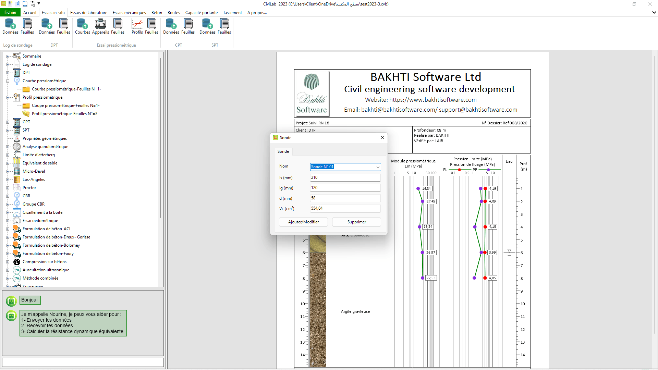
Task: Click Supprimer button in Sonde dialog
Action: tap(356, 222)
